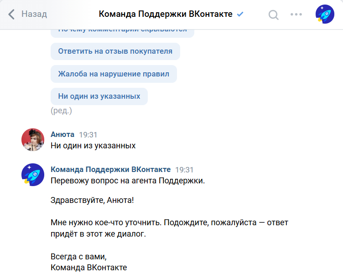Click the '(ред.)' edited label
The height and width of the screenshot is (278, 343).
61,111
